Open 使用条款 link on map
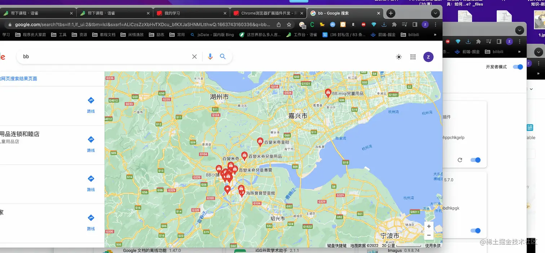 click(x=433, y=246)
